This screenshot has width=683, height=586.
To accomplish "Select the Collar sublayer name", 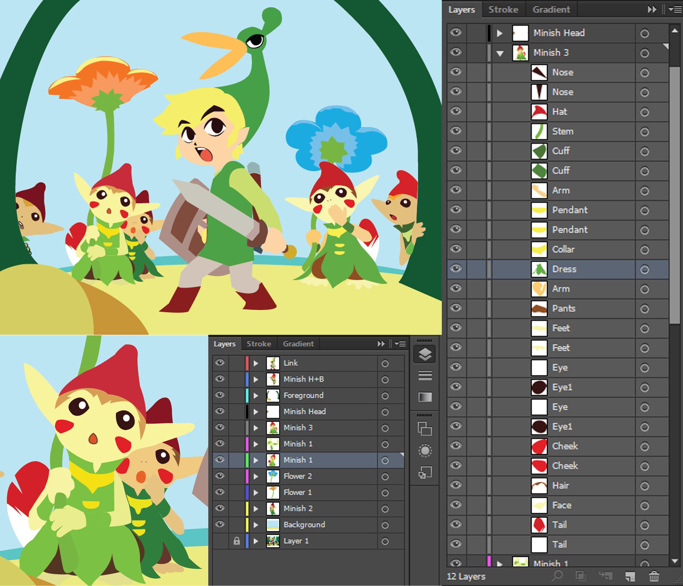I will click(x=563, y=249).
